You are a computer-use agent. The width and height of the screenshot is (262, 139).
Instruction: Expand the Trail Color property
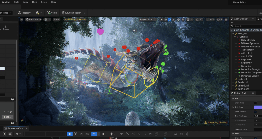click(233, 107)
